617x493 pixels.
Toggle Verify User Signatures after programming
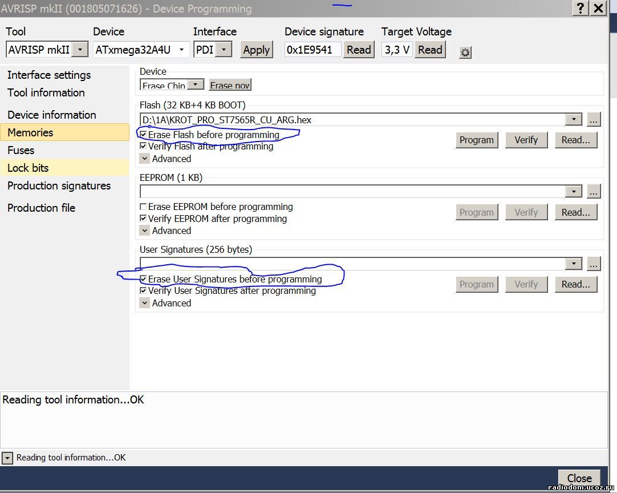coord(143,290)
